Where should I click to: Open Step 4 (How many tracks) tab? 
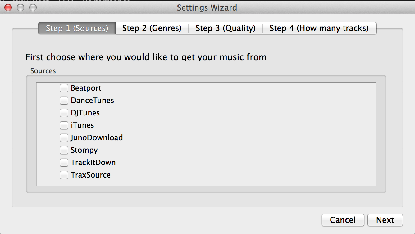[x=319, y=28]
